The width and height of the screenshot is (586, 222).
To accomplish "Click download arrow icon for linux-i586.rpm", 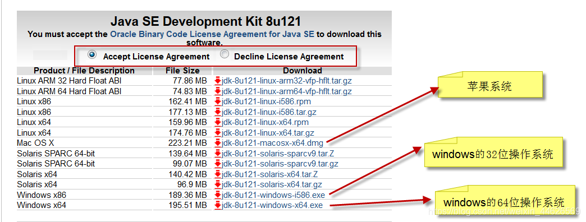I will (x=218, y=101).
